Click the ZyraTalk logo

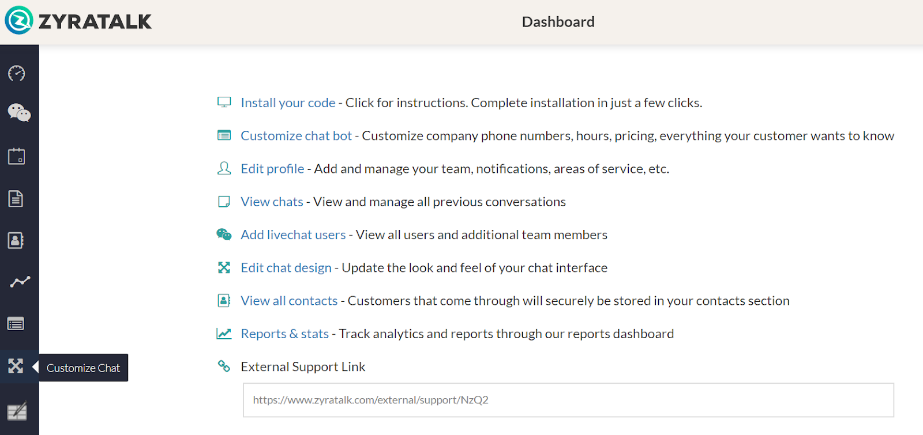(x=78, y=21)
